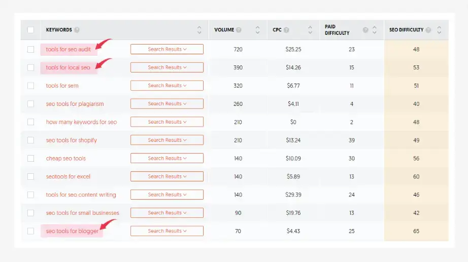Toggle the select-all checkbox in header
468x262 pixels.
pos(30,30)
